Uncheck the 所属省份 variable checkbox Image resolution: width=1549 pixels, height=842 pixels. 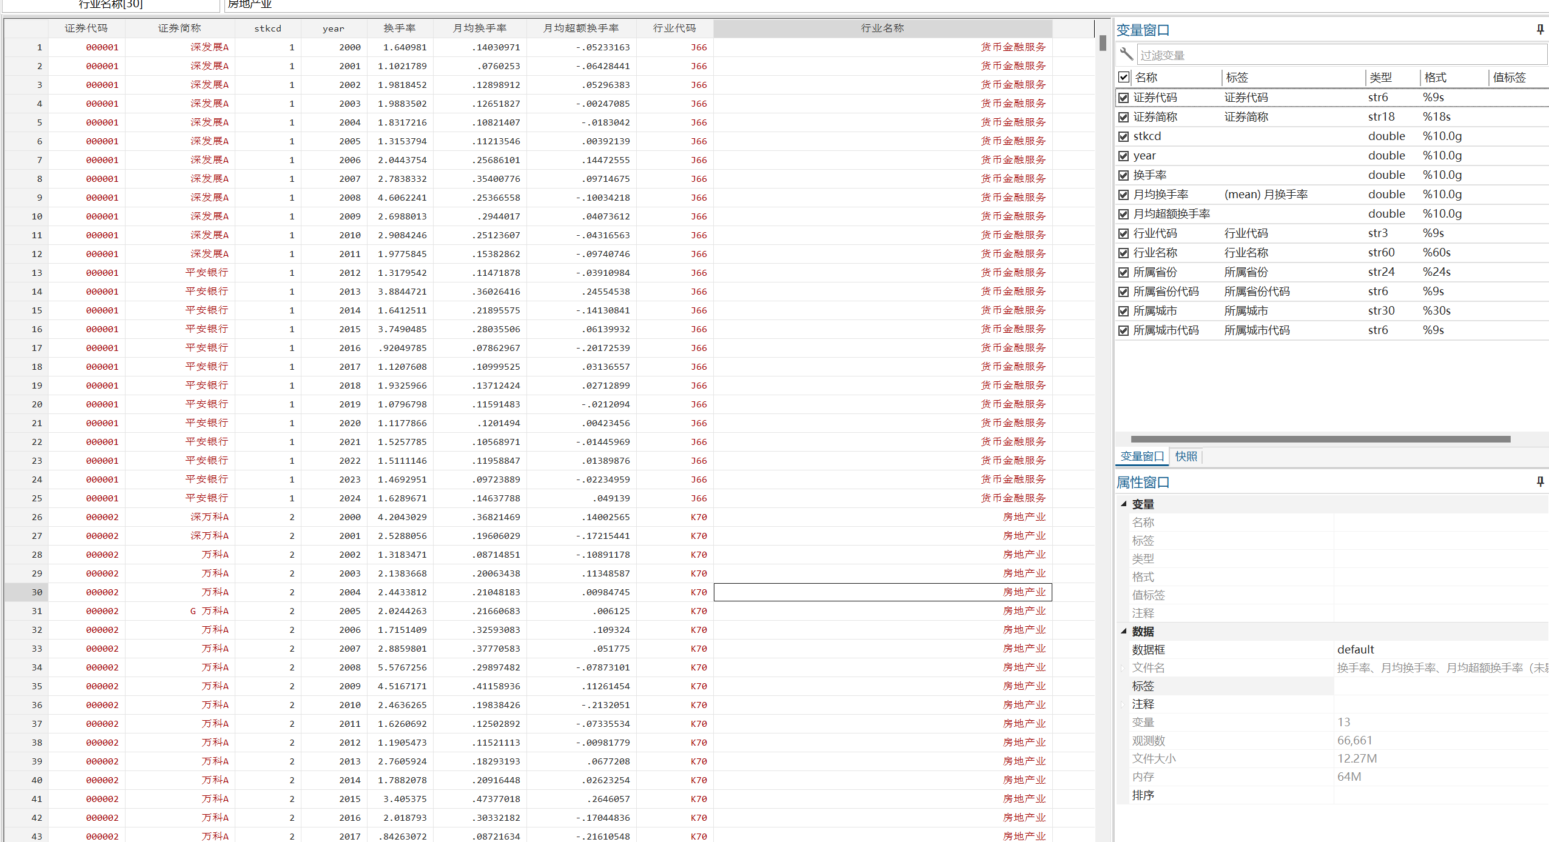point(1124,272)
